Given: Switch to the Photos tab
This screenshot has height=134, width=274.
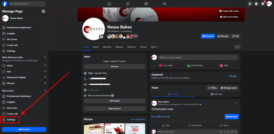Looking at the screenshot, I should (x=143, y=47).
